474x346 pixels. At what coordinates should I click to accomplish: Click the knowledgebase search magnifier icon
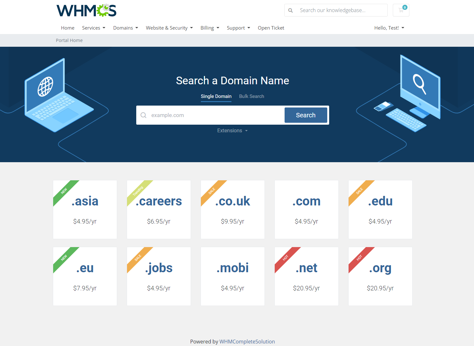[290, 10]
